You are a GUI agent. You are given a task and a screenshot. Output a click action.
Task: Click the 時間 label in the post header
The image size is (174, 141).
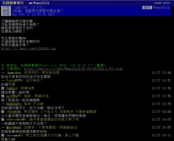[x=6, y=14]
